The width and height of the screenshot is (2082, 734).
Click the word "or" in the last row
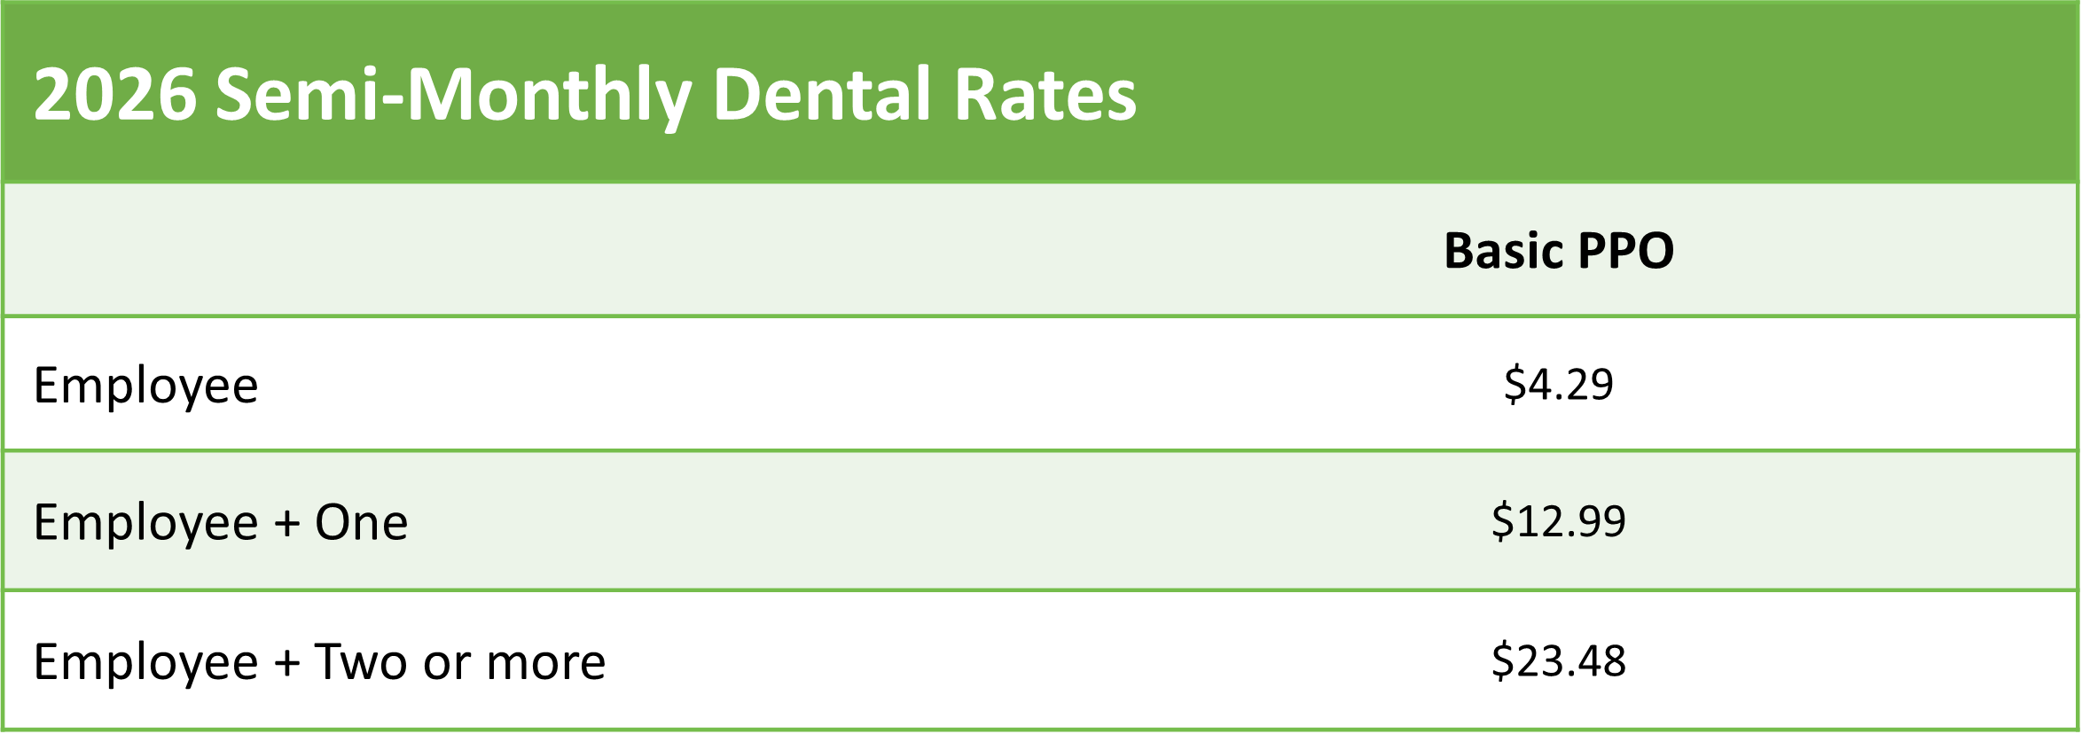tap(446, 662)
